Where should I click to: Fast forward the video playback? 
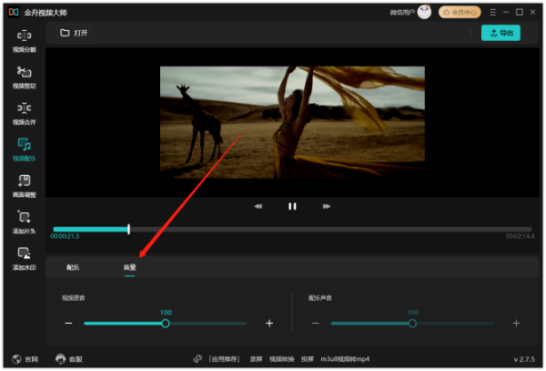click(x=327, y=206)
